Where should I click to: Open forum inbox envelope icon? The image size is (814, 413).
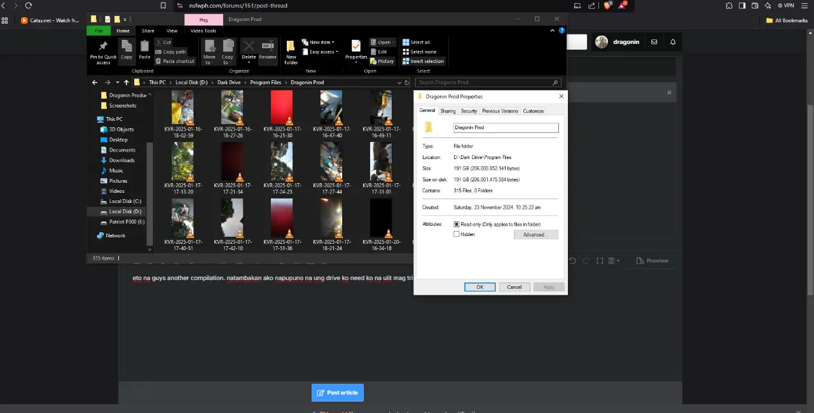click(654, 42)
